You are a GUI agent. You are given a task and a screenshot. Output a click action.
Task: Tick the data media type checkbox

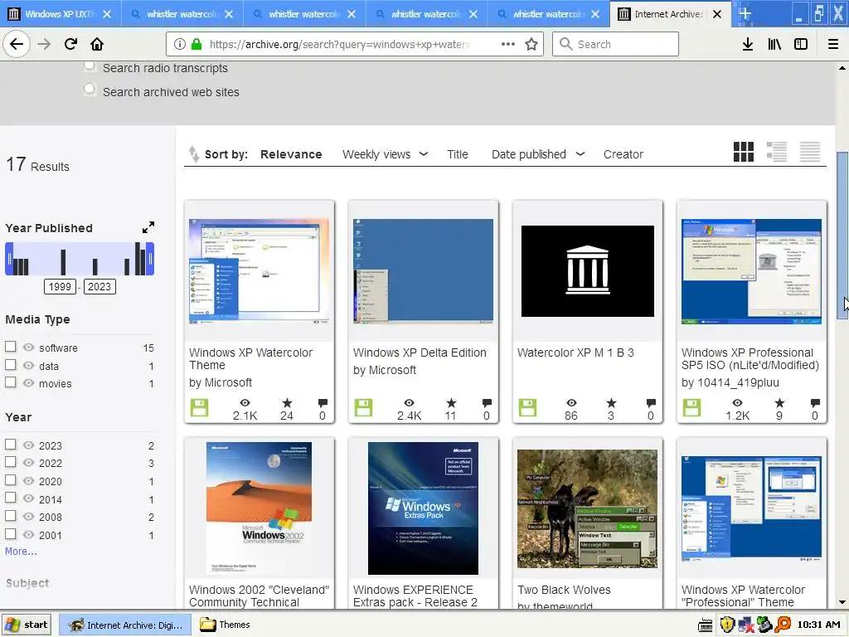(10, 365)
